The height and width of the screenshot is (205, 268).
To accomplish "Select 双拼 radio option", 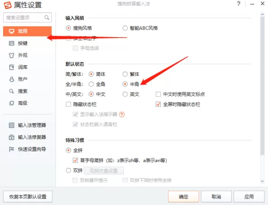I will click(68, 171).
